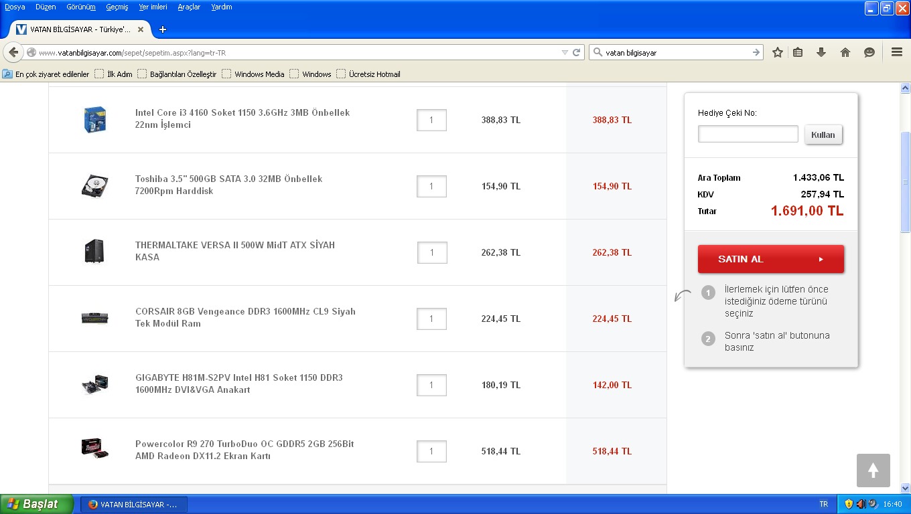Open the Başlat start button

37,504
